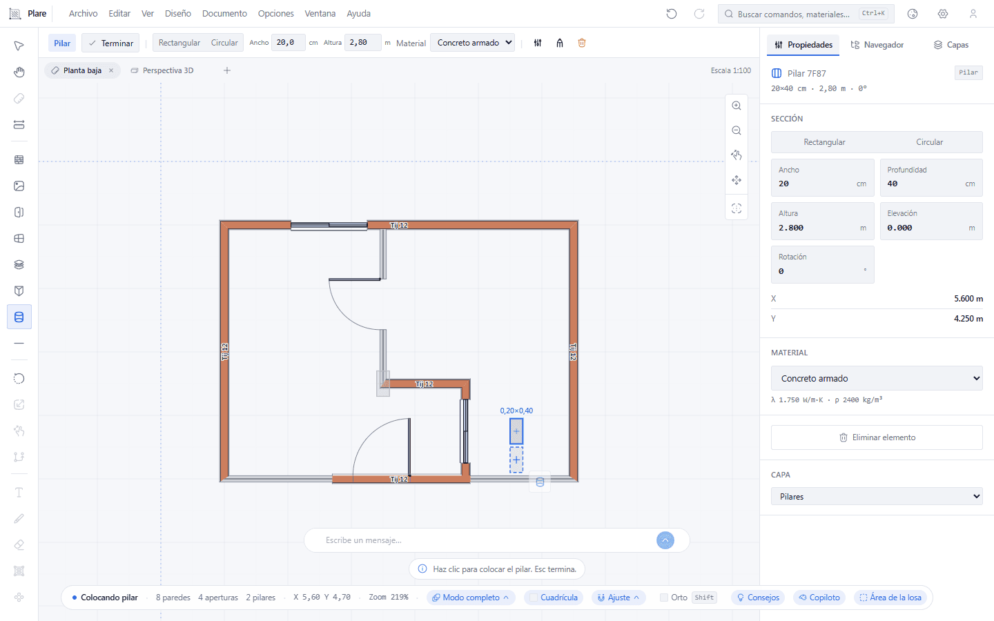Click the text tool icon
This screenshot has width=994, height=621.
(19, 492)
